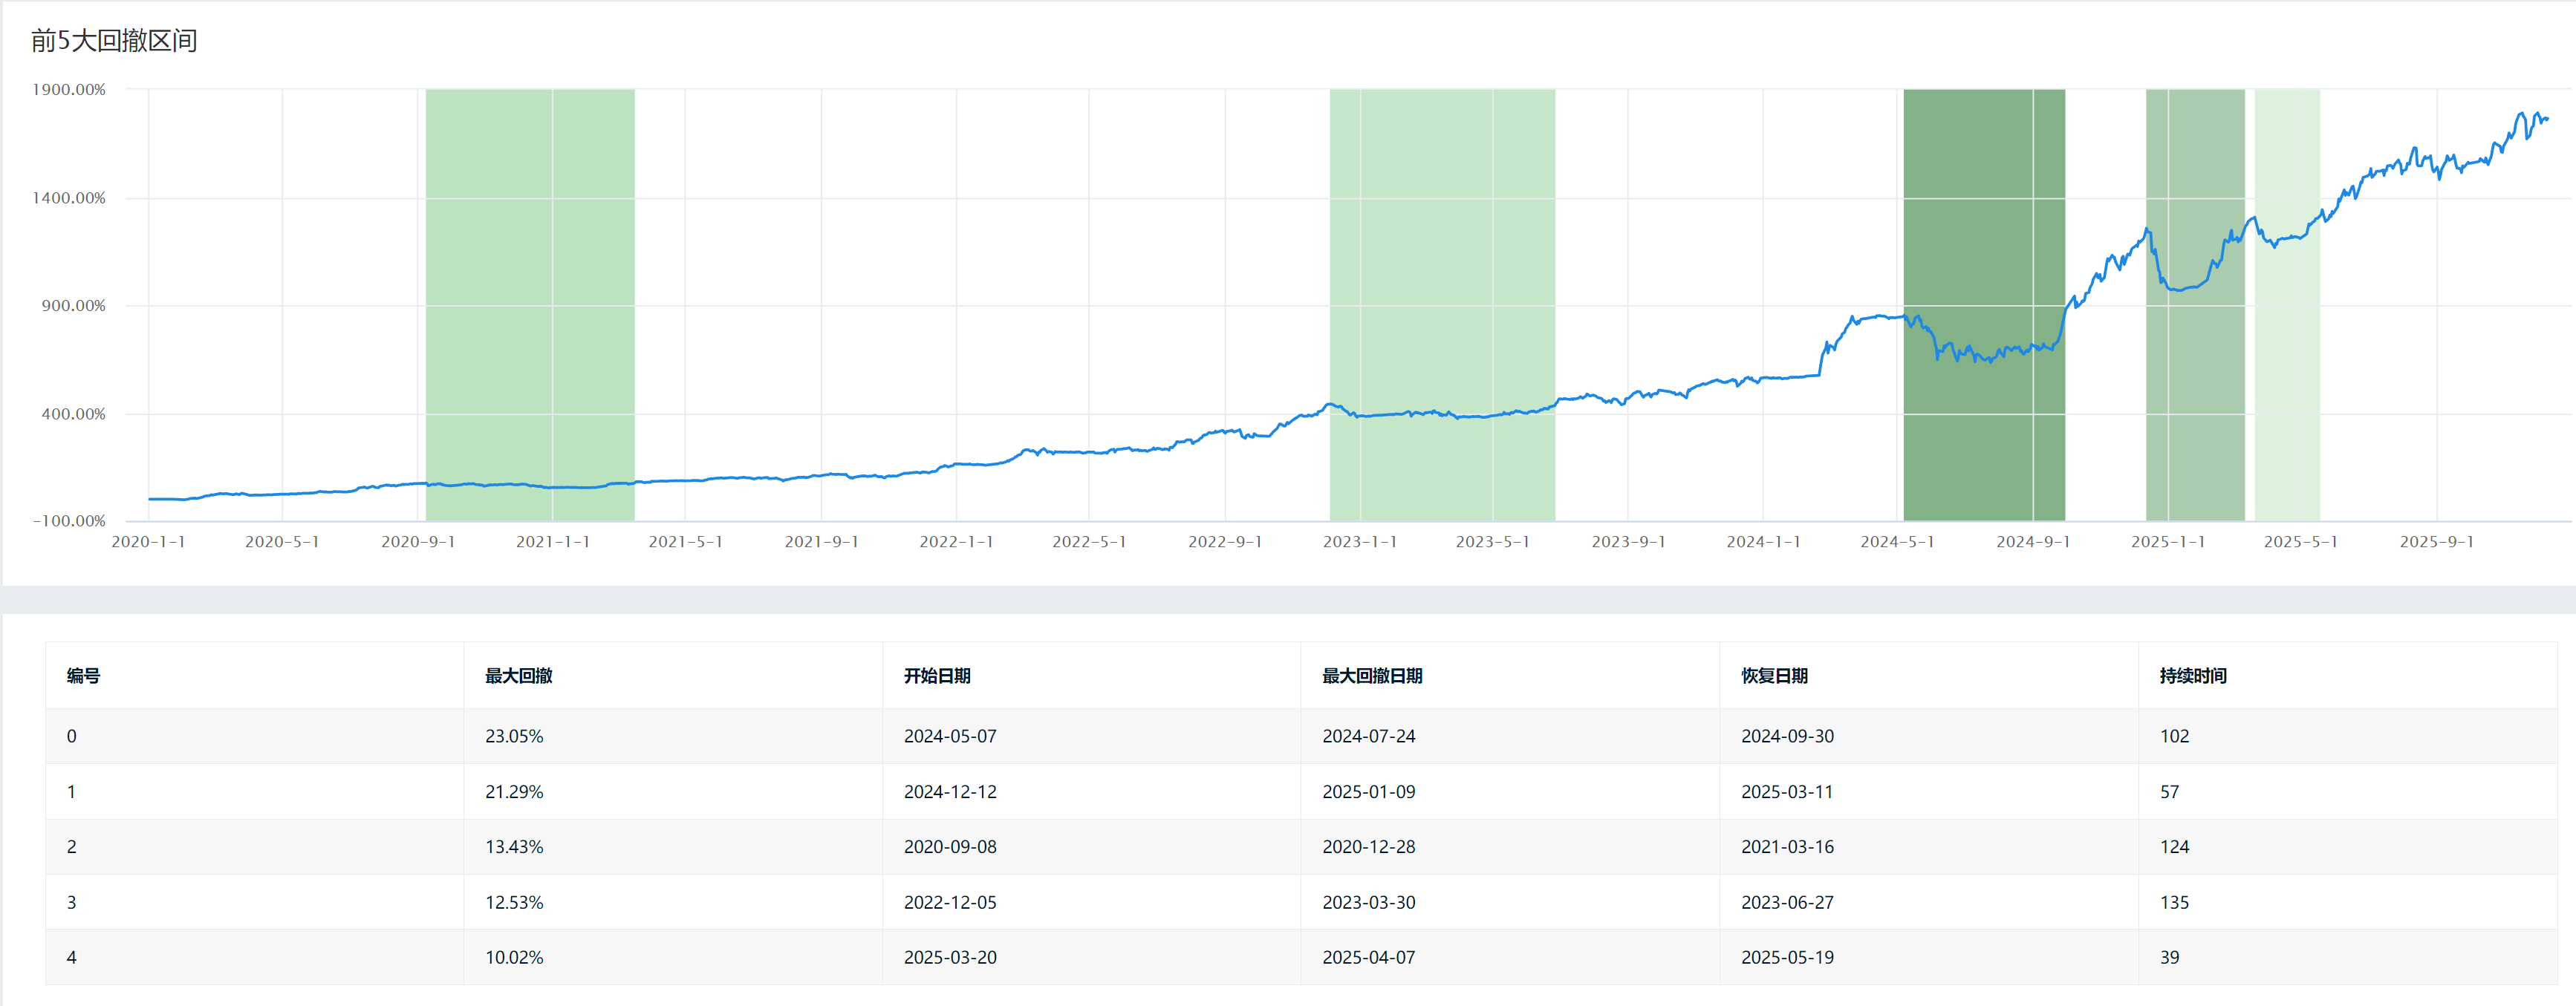Click the 2025-03-20 start date cell
Image resolution: width=2576 pixels, height=1006 pixels.
[x=949, y=957]
